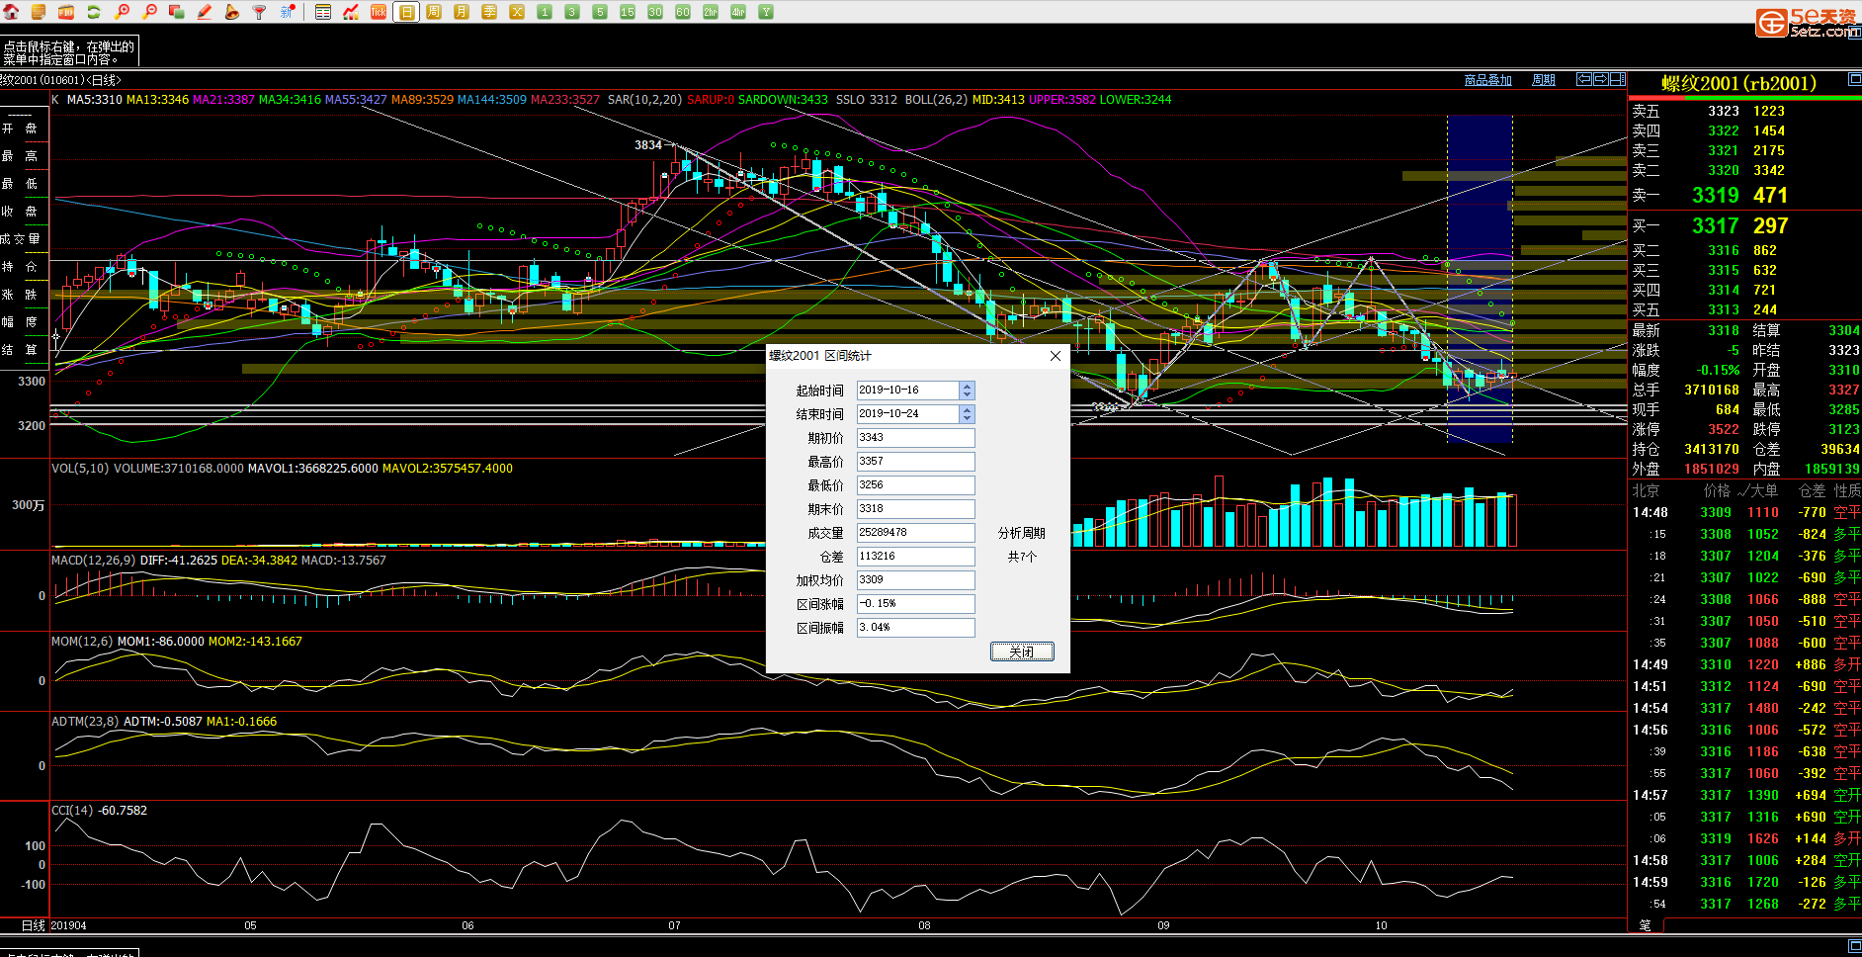Screen dimensions: 1862x957
Task: Switch to 4hr period
Action: [738, 12]
